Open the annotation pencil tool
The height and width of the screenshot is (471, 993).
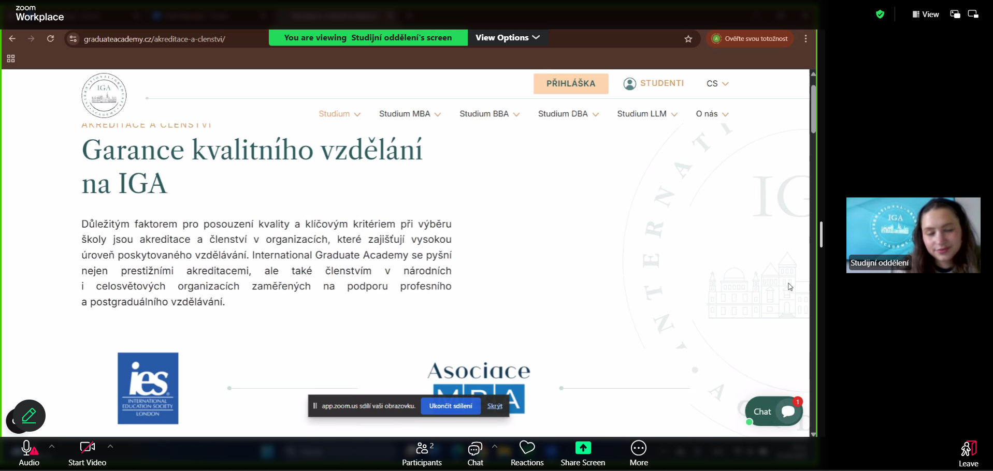[x=30, y=415]
